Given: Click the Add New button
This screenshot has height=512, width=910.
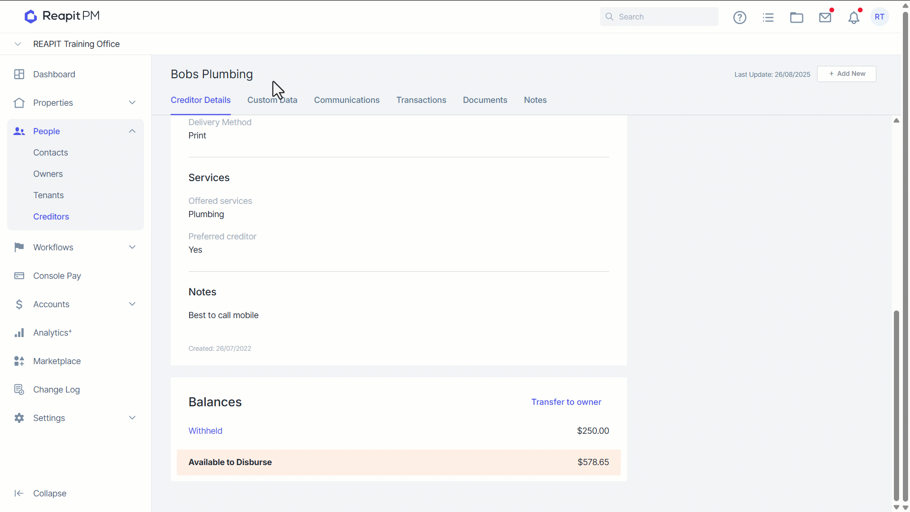Looking at the screenshot, I should pyautogui.click(x=846, y=74).
